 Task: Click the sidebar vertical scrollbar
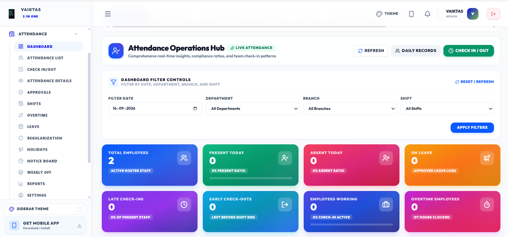click(89, 108)
